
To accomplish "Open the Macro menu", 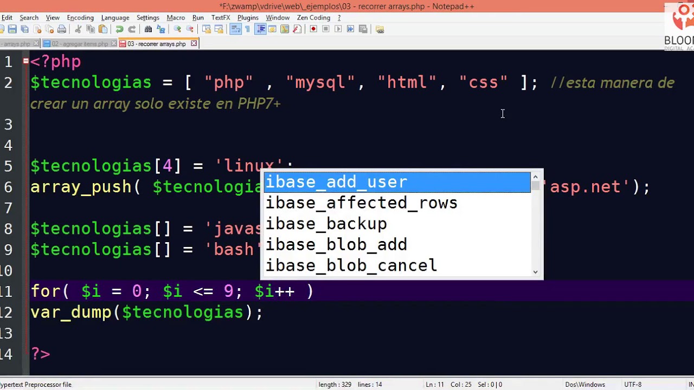I will point(176,17).
